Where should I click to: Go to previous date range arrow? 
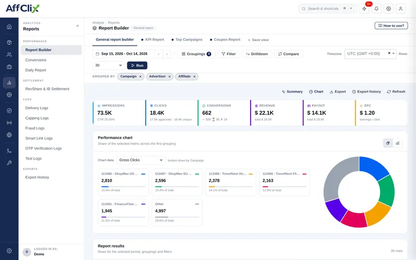pyautogui.click(x=159, y=54)
